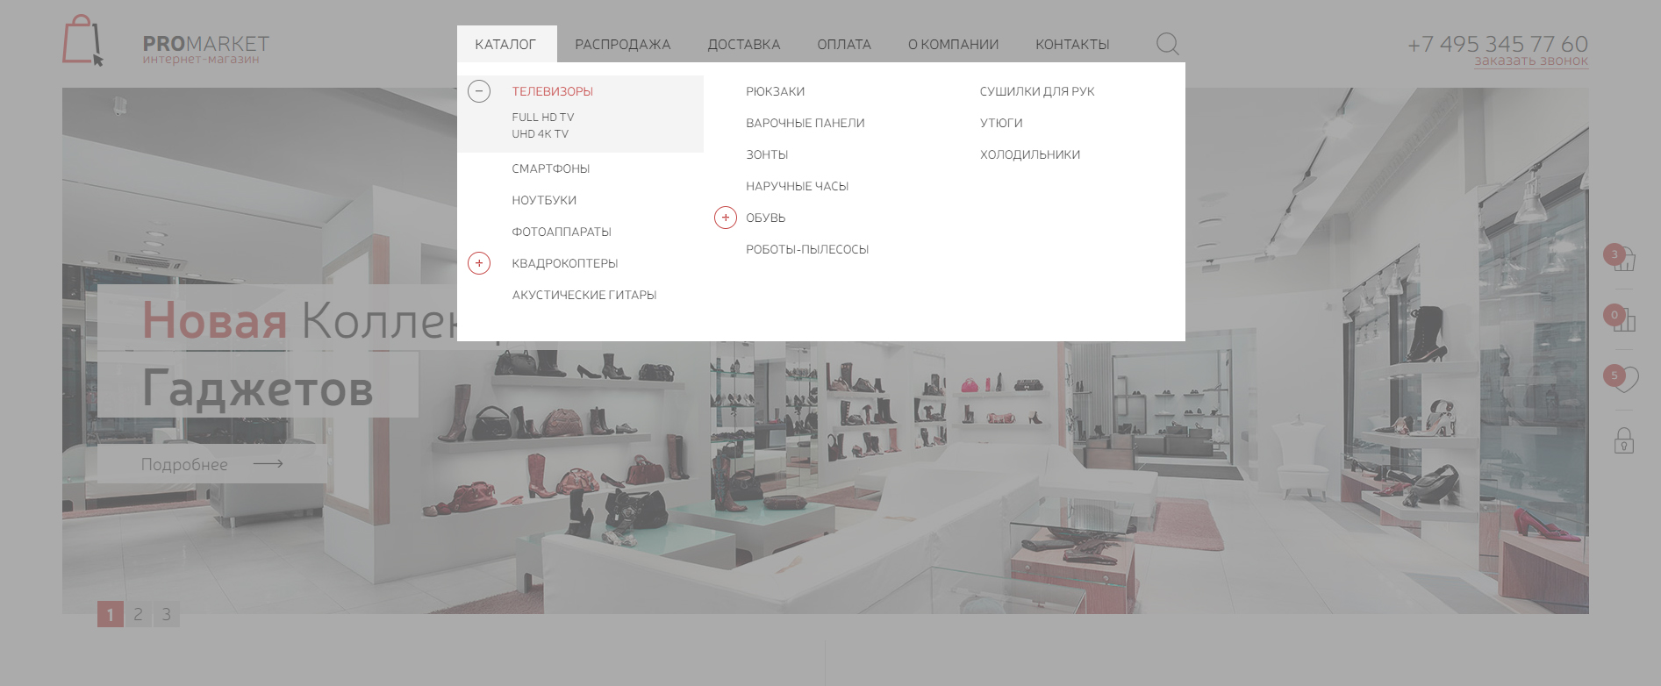The height and width of the screenshot is (686, 1661).
Task: Select the UHD 4K TV subcategory
Action: pyautogui.click(x=540, y=134)
